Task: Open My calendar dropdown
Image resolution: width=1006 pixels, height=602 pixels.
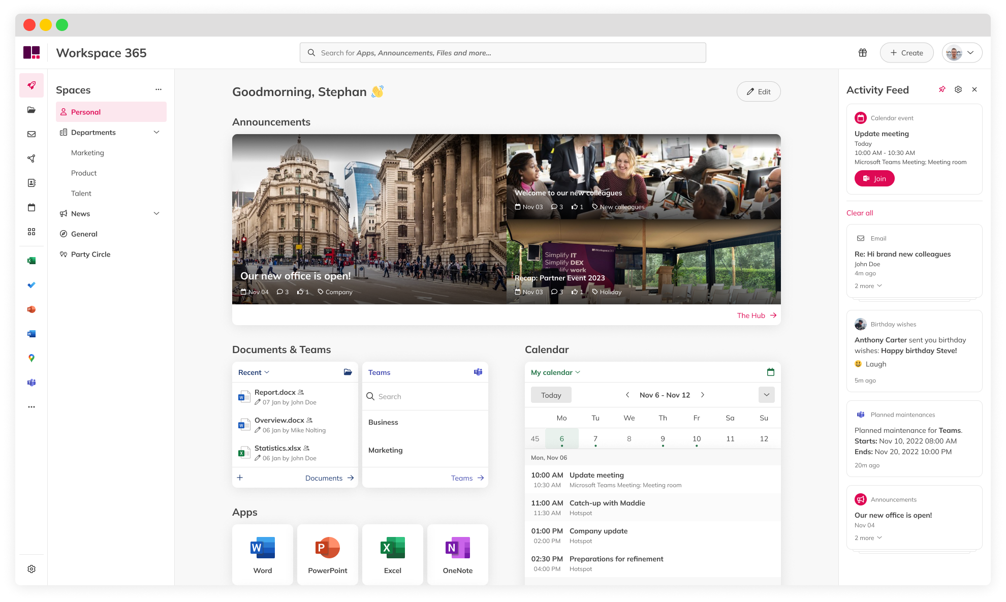Action: click(555, 372)
